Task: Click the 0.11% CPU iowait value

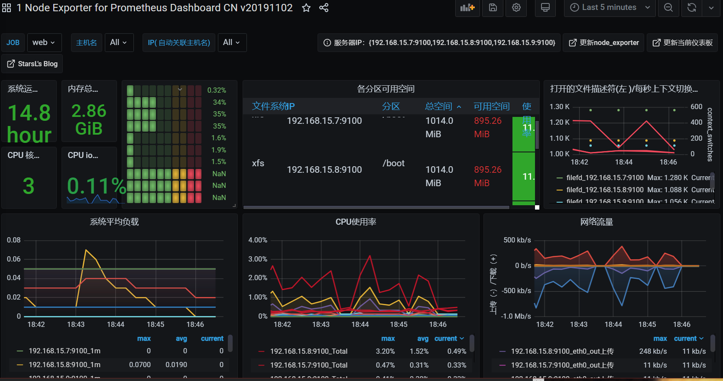Action: [x=96, y=186]
